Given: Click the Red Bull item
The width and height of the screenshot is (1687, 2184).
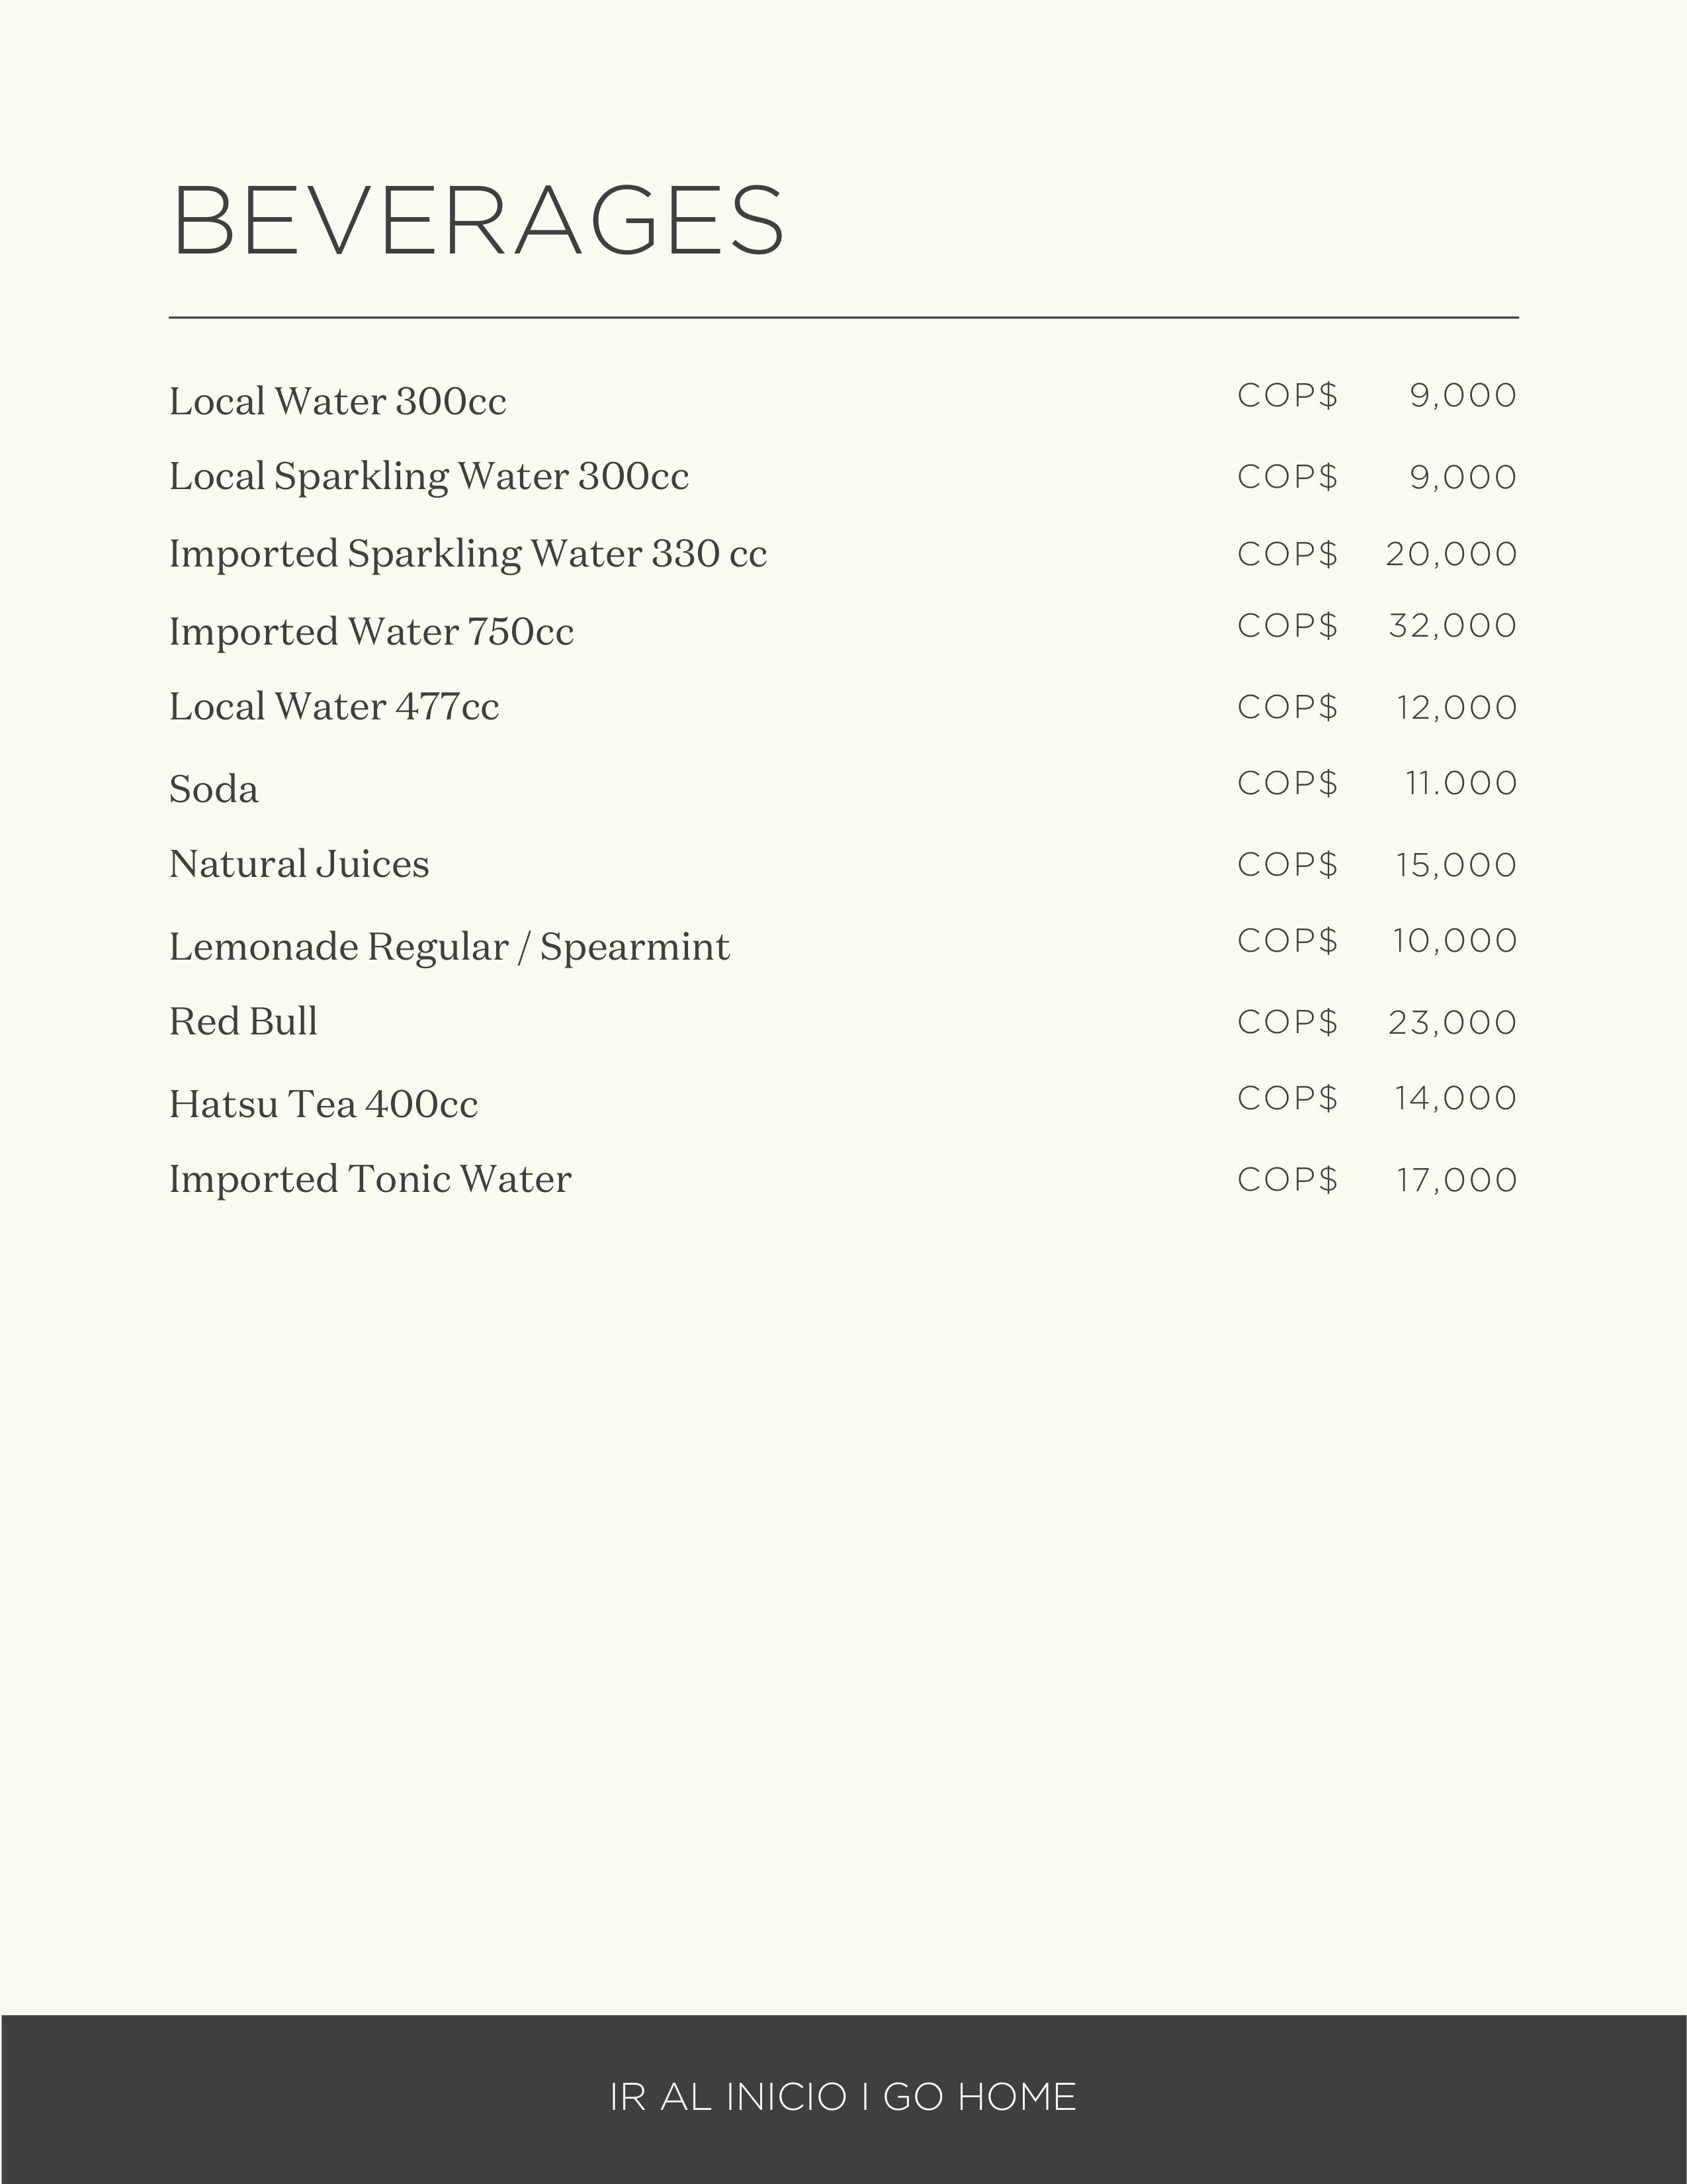Looking at the screenshot, I should [x=244, y=1022].
